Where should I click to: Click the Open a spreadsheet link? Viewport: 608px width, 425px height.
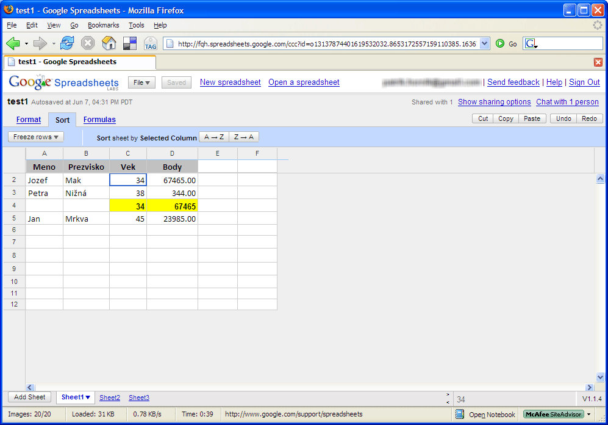(304, 82)
